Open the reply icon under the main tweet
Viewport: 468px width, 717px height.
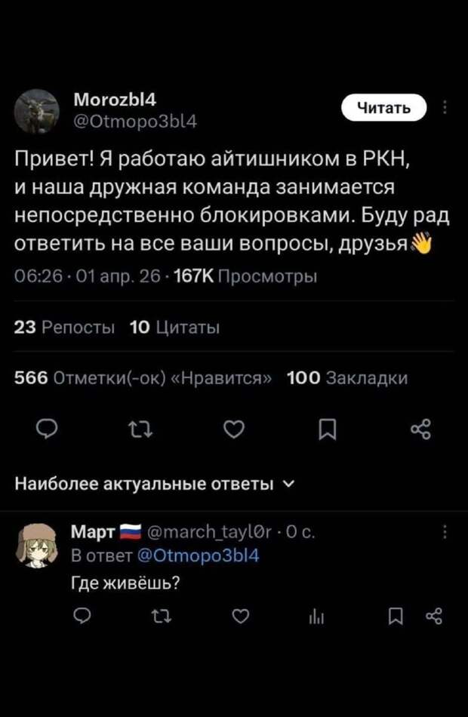pyautogui.click(x=47, y=429)
